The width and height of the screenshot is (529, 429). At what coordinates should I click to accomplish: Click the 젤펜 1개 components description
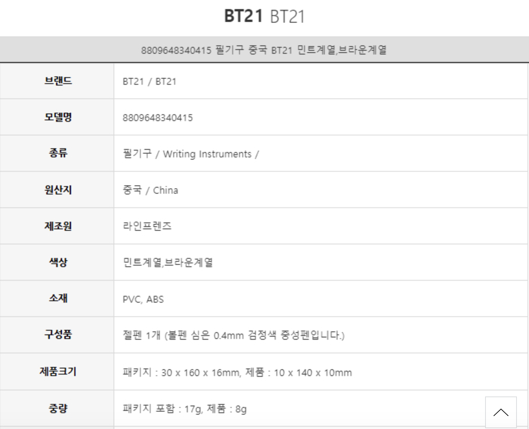(233, 335)
